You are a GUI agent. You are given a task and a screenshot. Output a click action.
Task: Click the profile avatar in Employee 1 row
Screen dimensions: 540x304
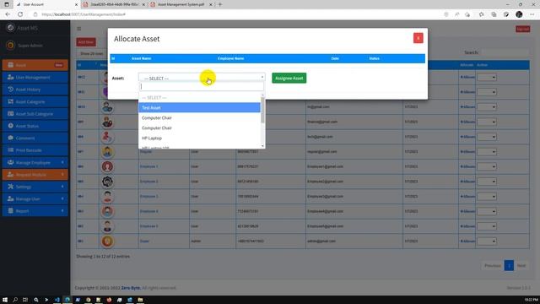point(107,166)
